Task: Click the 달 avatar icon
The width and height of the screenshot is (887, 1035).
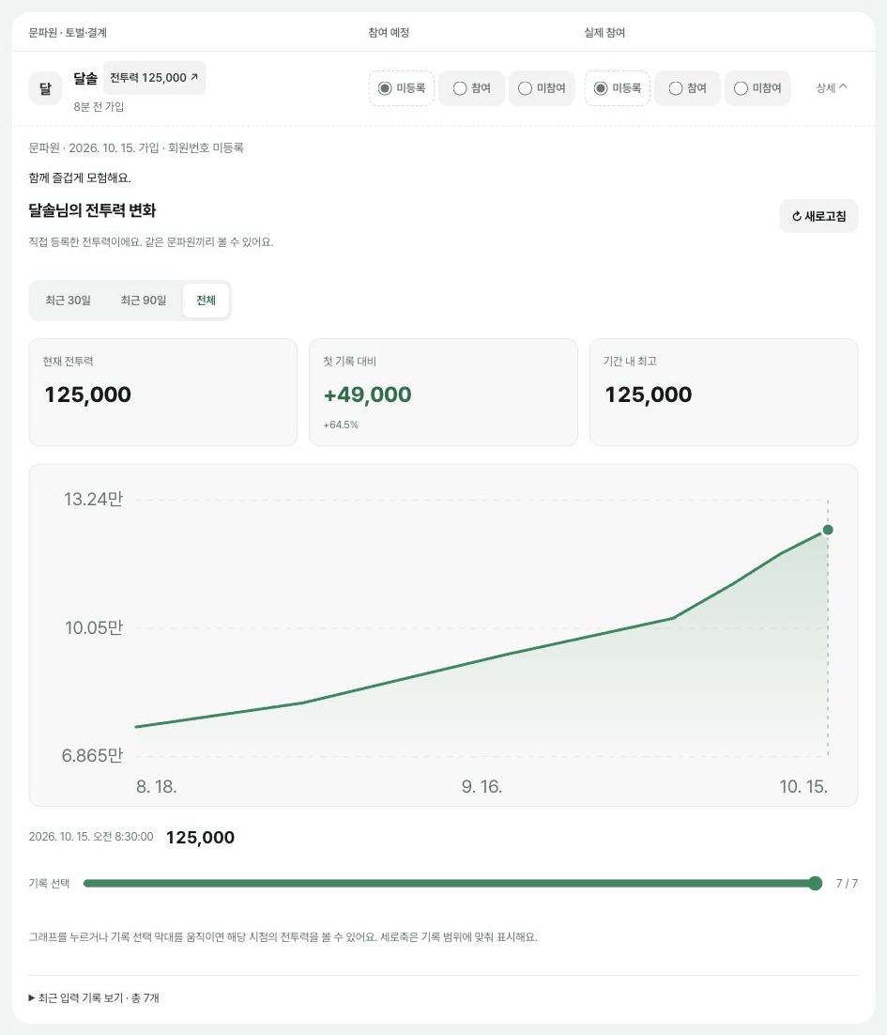Action: pyautogui.click(x=45, y=87)
